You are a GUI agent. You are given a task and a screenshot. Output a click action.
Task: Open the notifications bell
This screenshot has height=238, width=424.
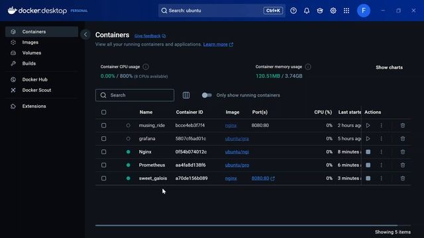pos(307,11)
